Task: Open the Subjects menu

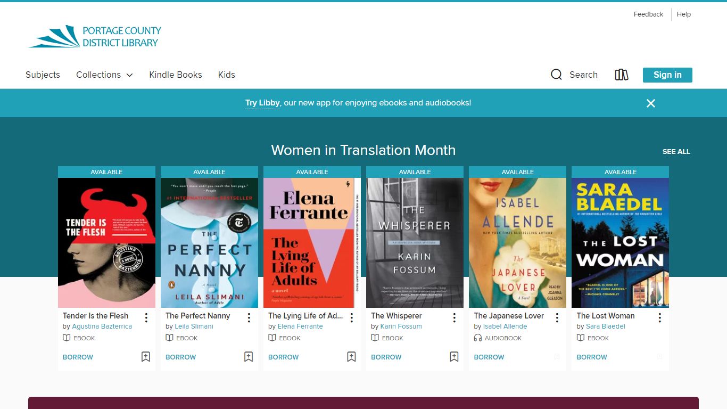Action: point(43,75)
